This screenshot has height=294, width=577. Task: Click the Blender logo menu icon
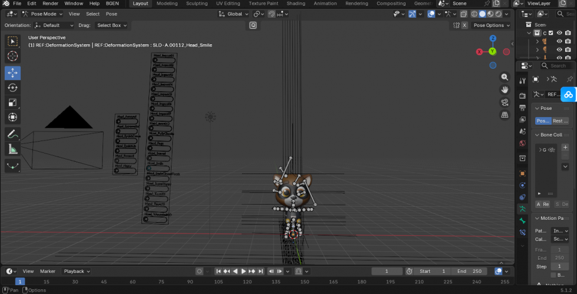coord(6,4)
